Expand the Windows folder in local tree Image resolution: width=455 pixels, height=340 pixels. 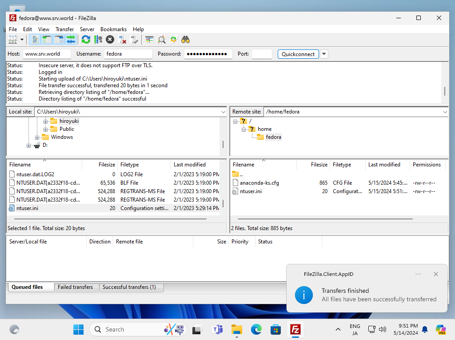pyautogui.click(x=37, y=138)
